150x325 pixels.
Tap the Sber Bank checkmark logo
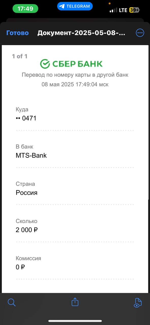45,64
